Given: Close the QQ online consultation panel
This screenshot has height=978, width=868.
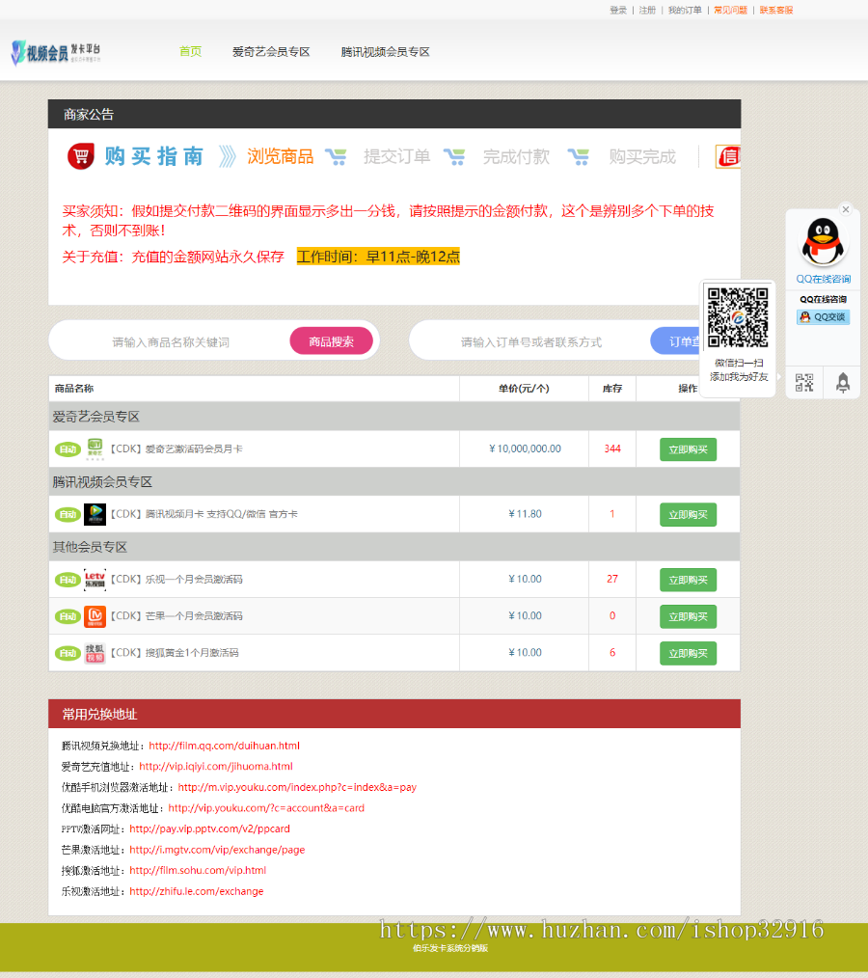Looking at the screenshot, I should (845, 208).
